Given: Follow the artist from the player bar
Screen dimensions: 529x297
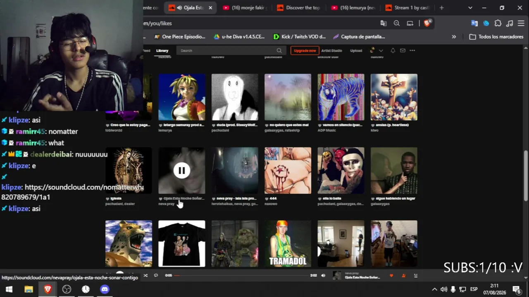Looking at the screenshot, I should tap(404, 276).
